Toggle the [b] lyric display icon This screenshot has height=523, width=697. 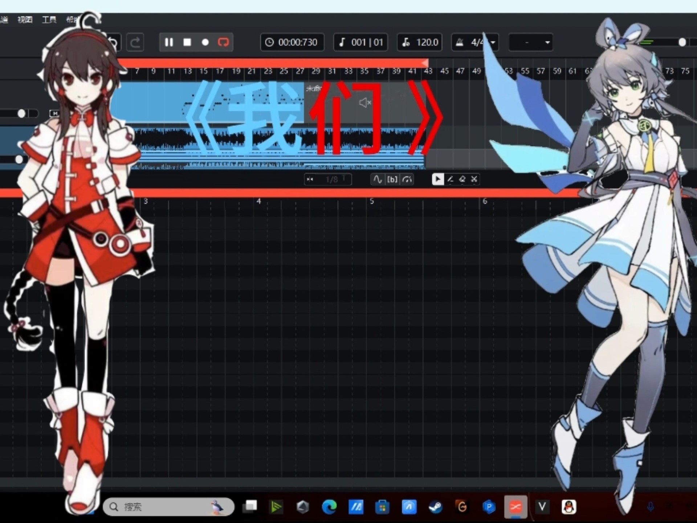click(392, 179)
